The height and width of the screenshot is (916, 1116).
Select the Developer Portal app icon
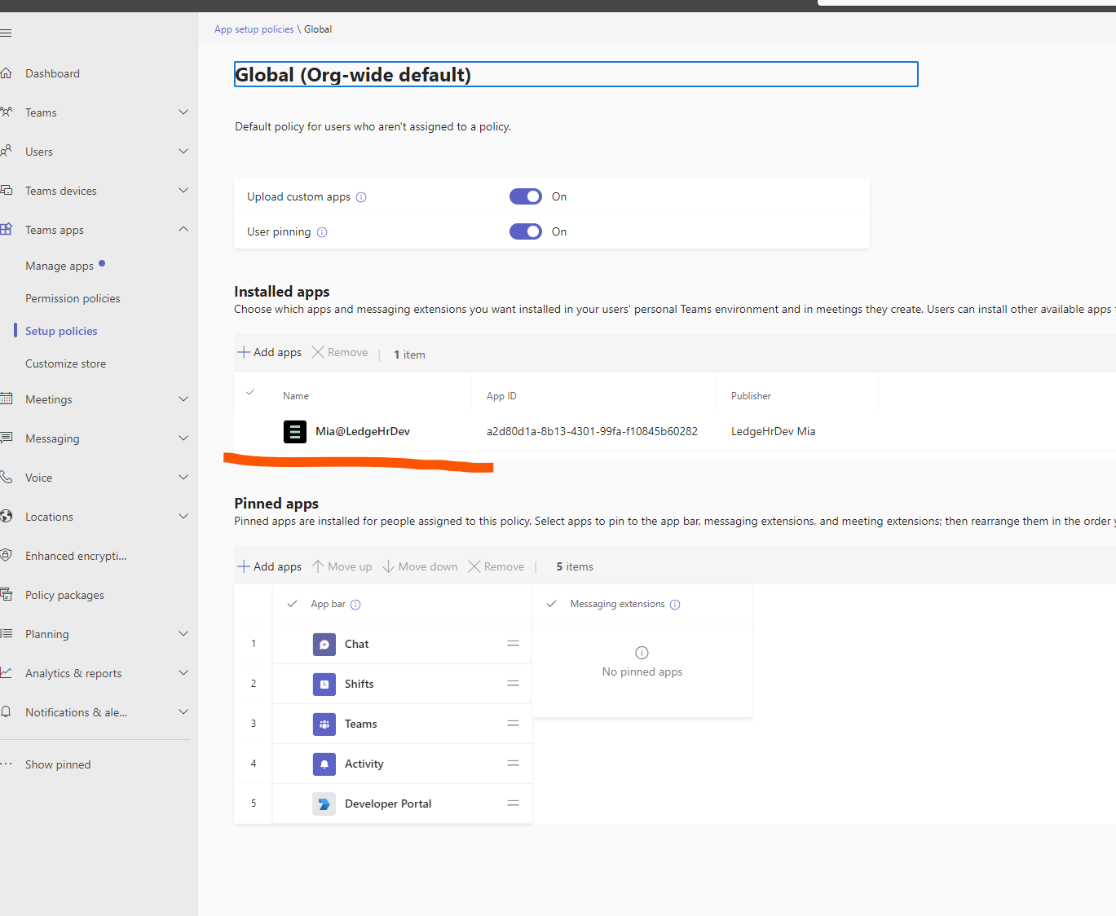pyautogui.click(x=324, y=804)
